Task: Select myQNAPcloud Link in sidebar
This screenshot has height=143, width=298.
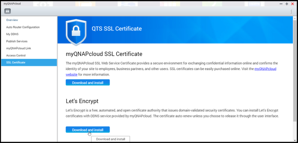Action: click(x=18, y=49)
